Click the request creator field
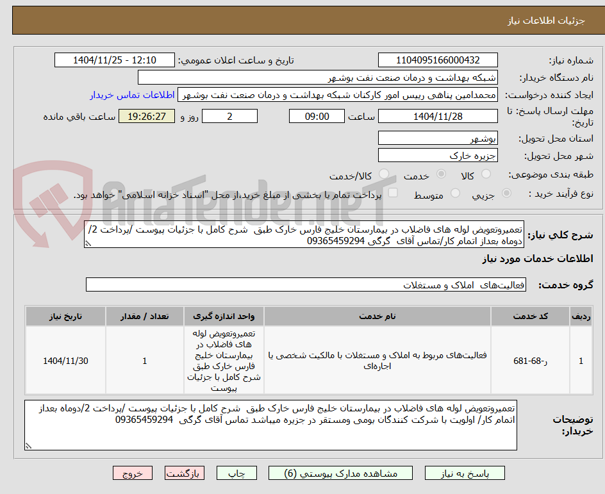The width and height of the screenshot is (605, 494). pos(338,95)
